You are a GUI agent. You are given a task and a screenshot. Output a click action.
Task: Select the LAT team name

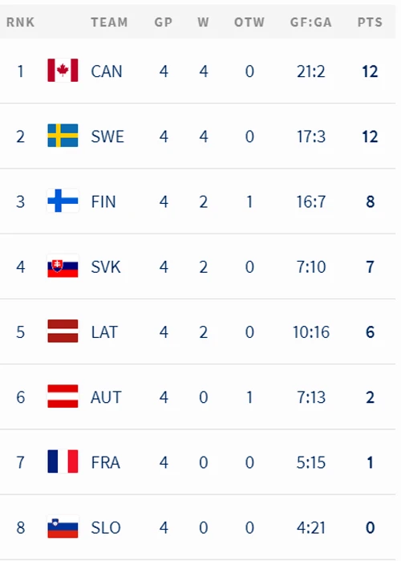click(x=104, y=332)
